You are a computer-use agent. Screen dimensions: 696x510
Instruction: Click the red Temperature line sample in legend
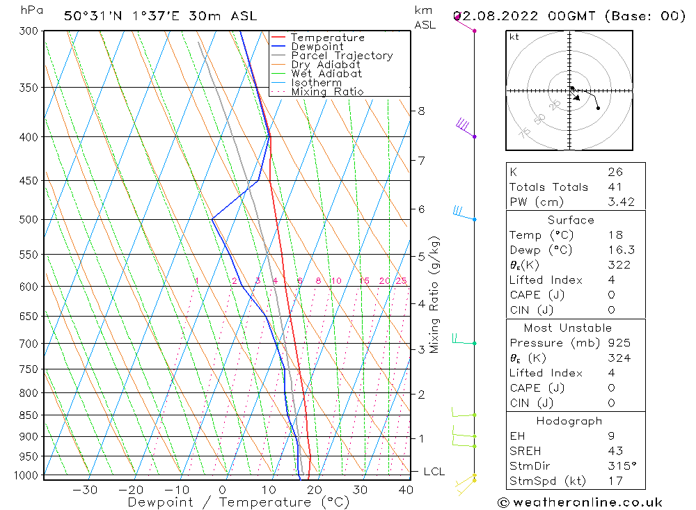(x=278, y=38)
